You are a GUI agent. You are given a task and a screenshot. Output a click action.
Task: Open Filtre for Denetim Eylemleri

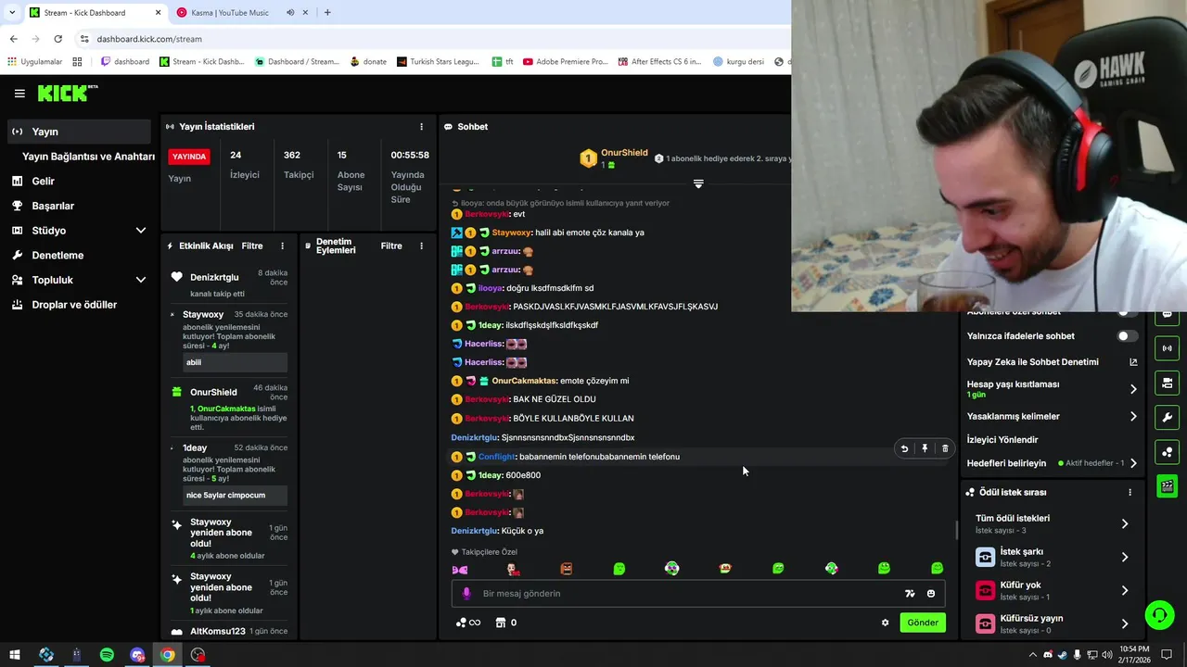pyautogui.click(x=391, y=246)
